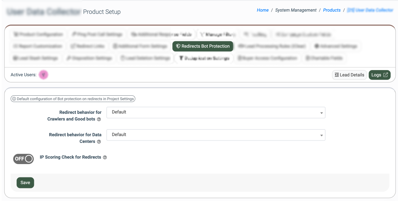This screenshot has width=398, height=201.
Task: Click the help icon for IP Scoring Check
Action: 105,157
